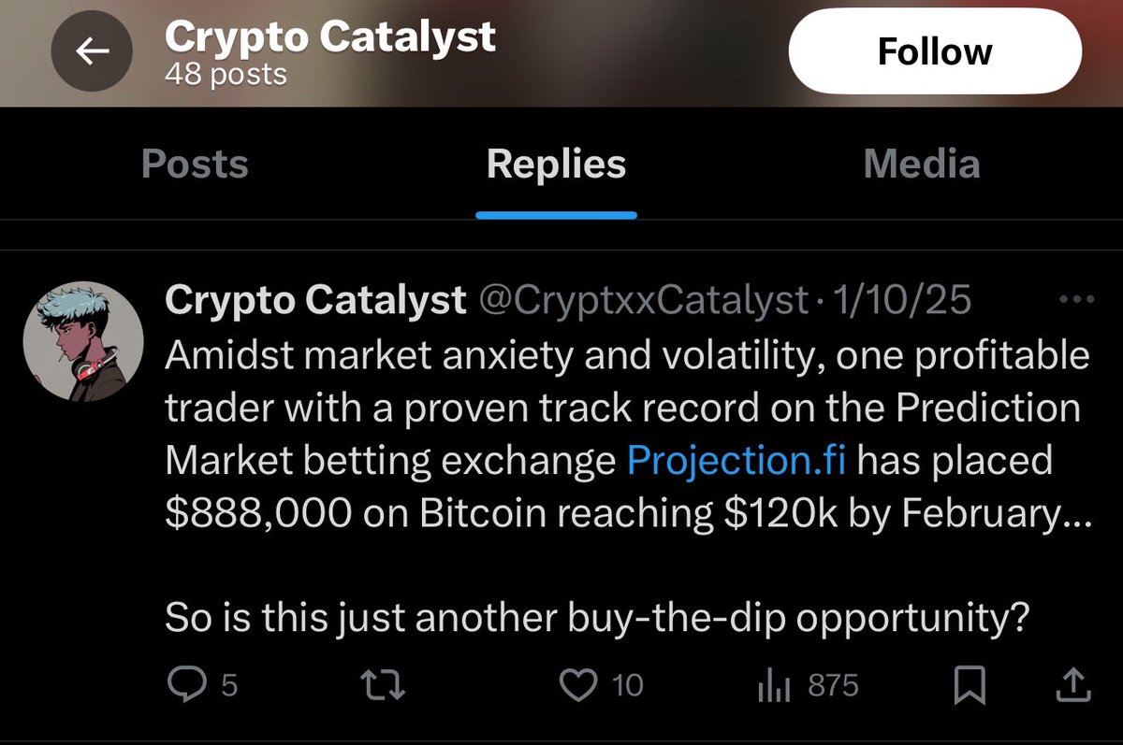
Task: Click the Crypto Catalyst header title
Action: 329,36
